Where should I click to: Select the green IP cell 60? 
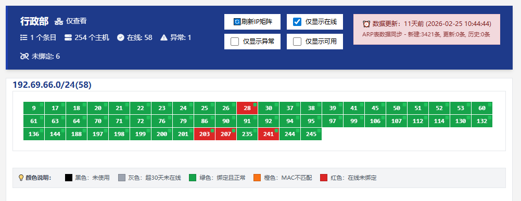pyautogui.click(x=482, y=108)
